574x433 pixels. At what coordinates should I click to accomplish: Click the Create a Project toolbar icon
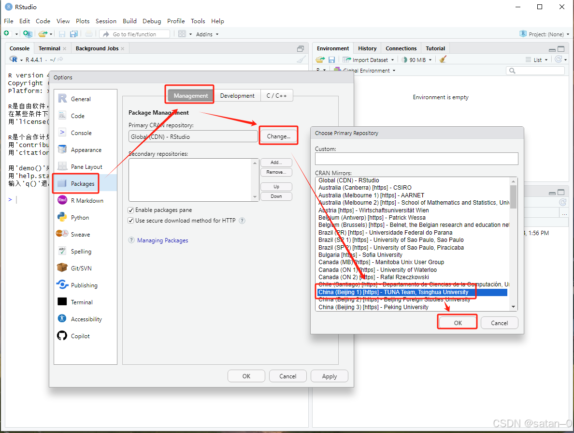[28, 34]
